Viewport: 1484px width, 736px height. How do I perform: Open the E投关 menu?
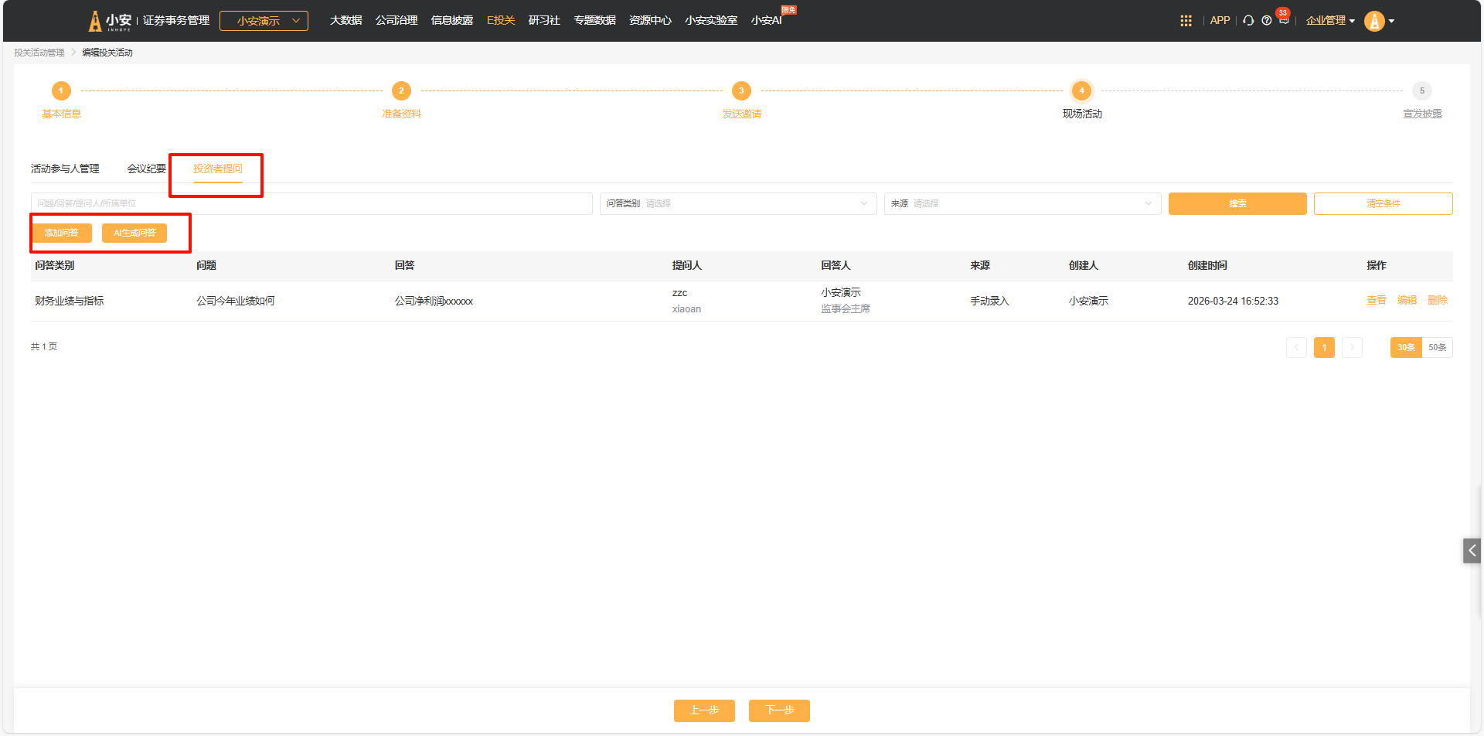(x=501, y=21)
